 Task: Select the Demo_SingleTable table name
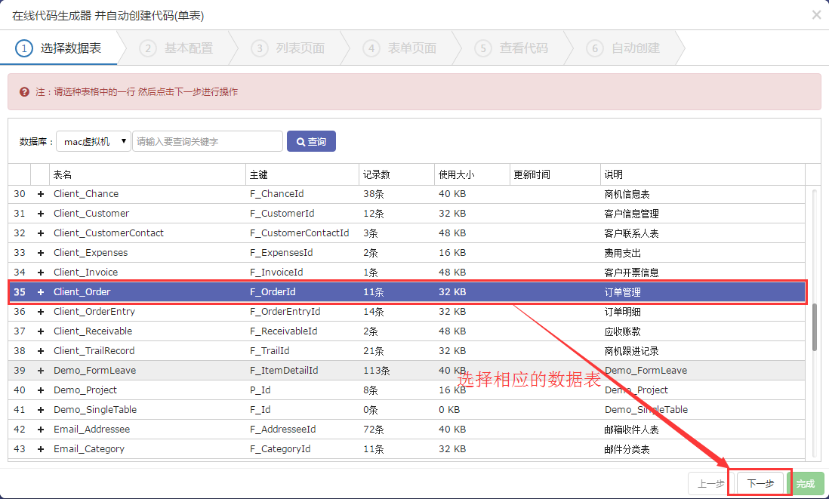[95, 410]
